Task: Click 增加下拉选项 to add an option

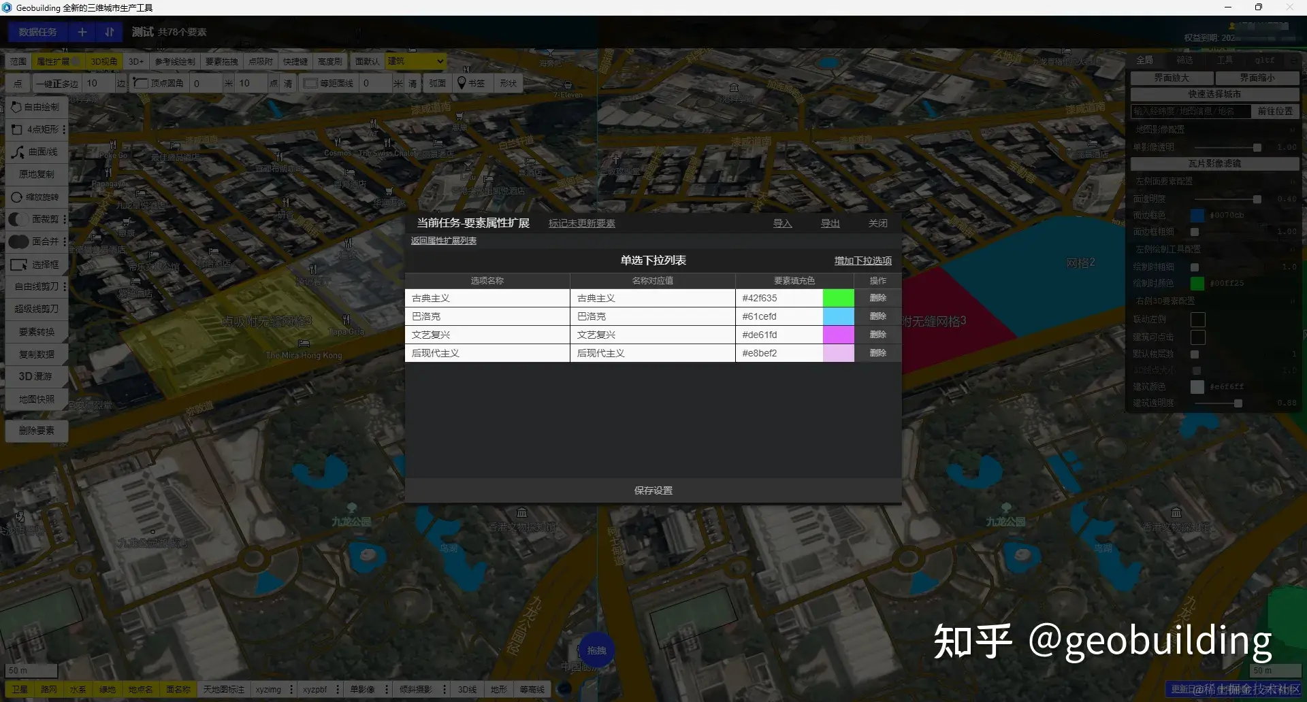Action: [862, 261]
